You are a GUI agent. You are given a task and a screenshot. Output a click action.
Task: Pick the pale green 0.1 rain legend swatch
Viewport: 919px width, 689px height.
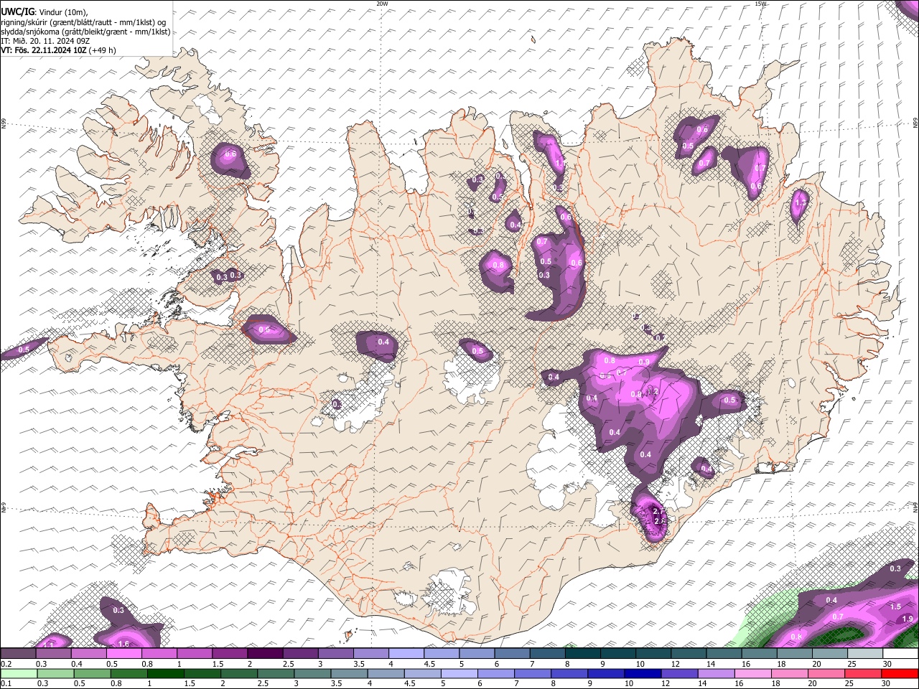tap(18, 673)
